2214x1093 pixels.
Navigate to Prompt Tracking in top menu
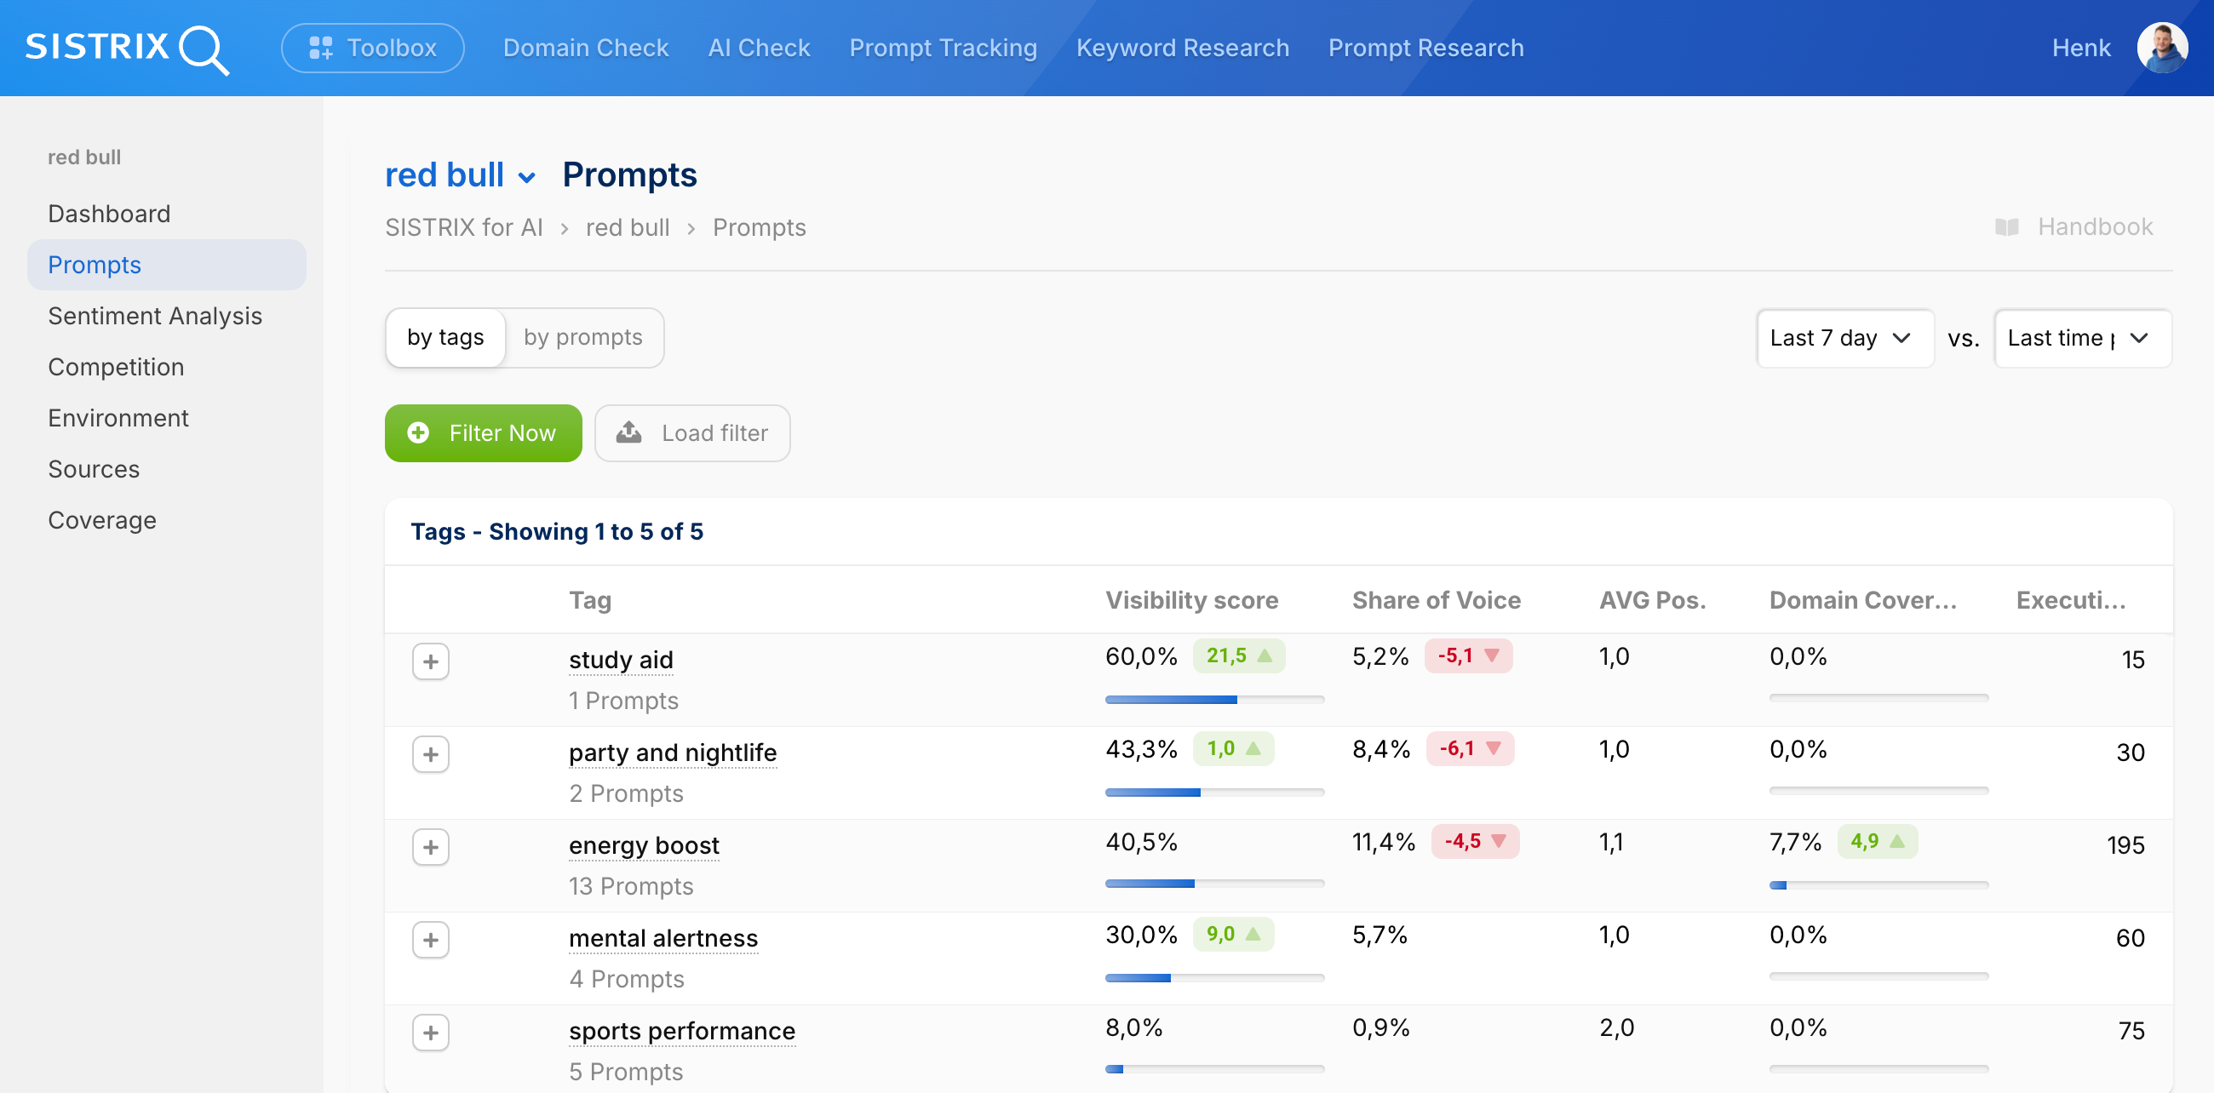click(942, 49)
